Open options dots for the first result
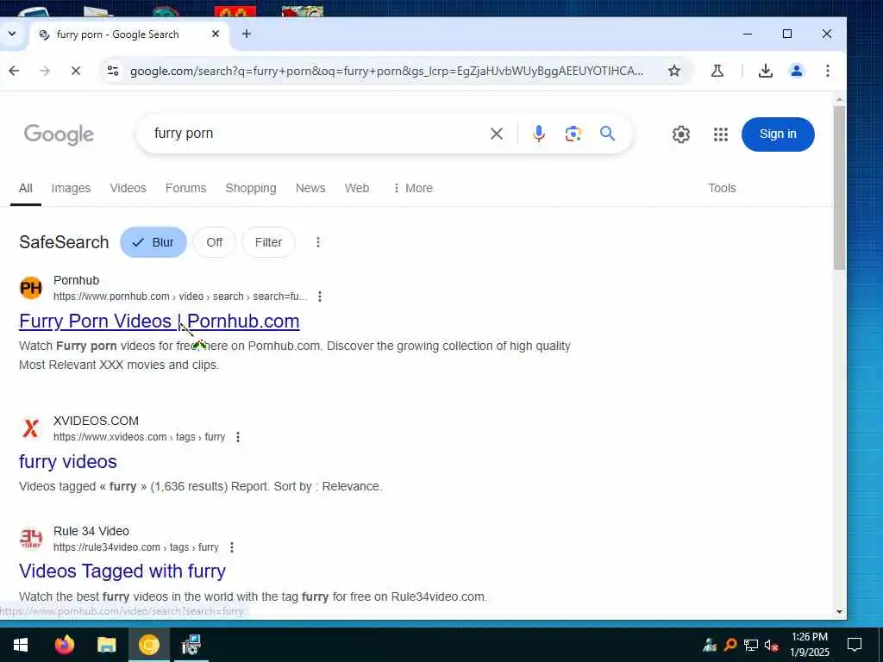Image resolution: width=883 pixels, height=662 pixels. pyautogui.click(x=319, y=297)
